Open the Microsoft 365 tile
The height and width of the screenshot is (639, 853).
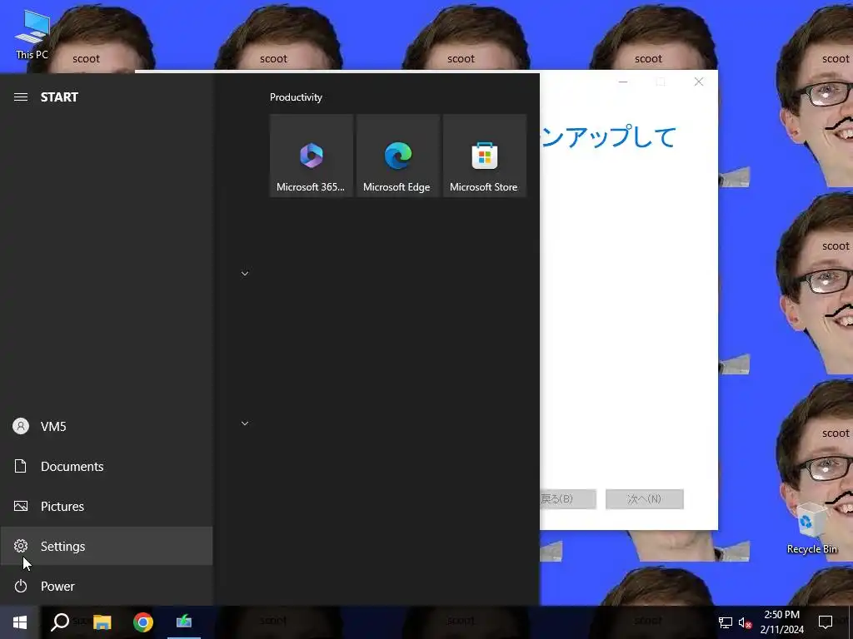tap(312, 156)
